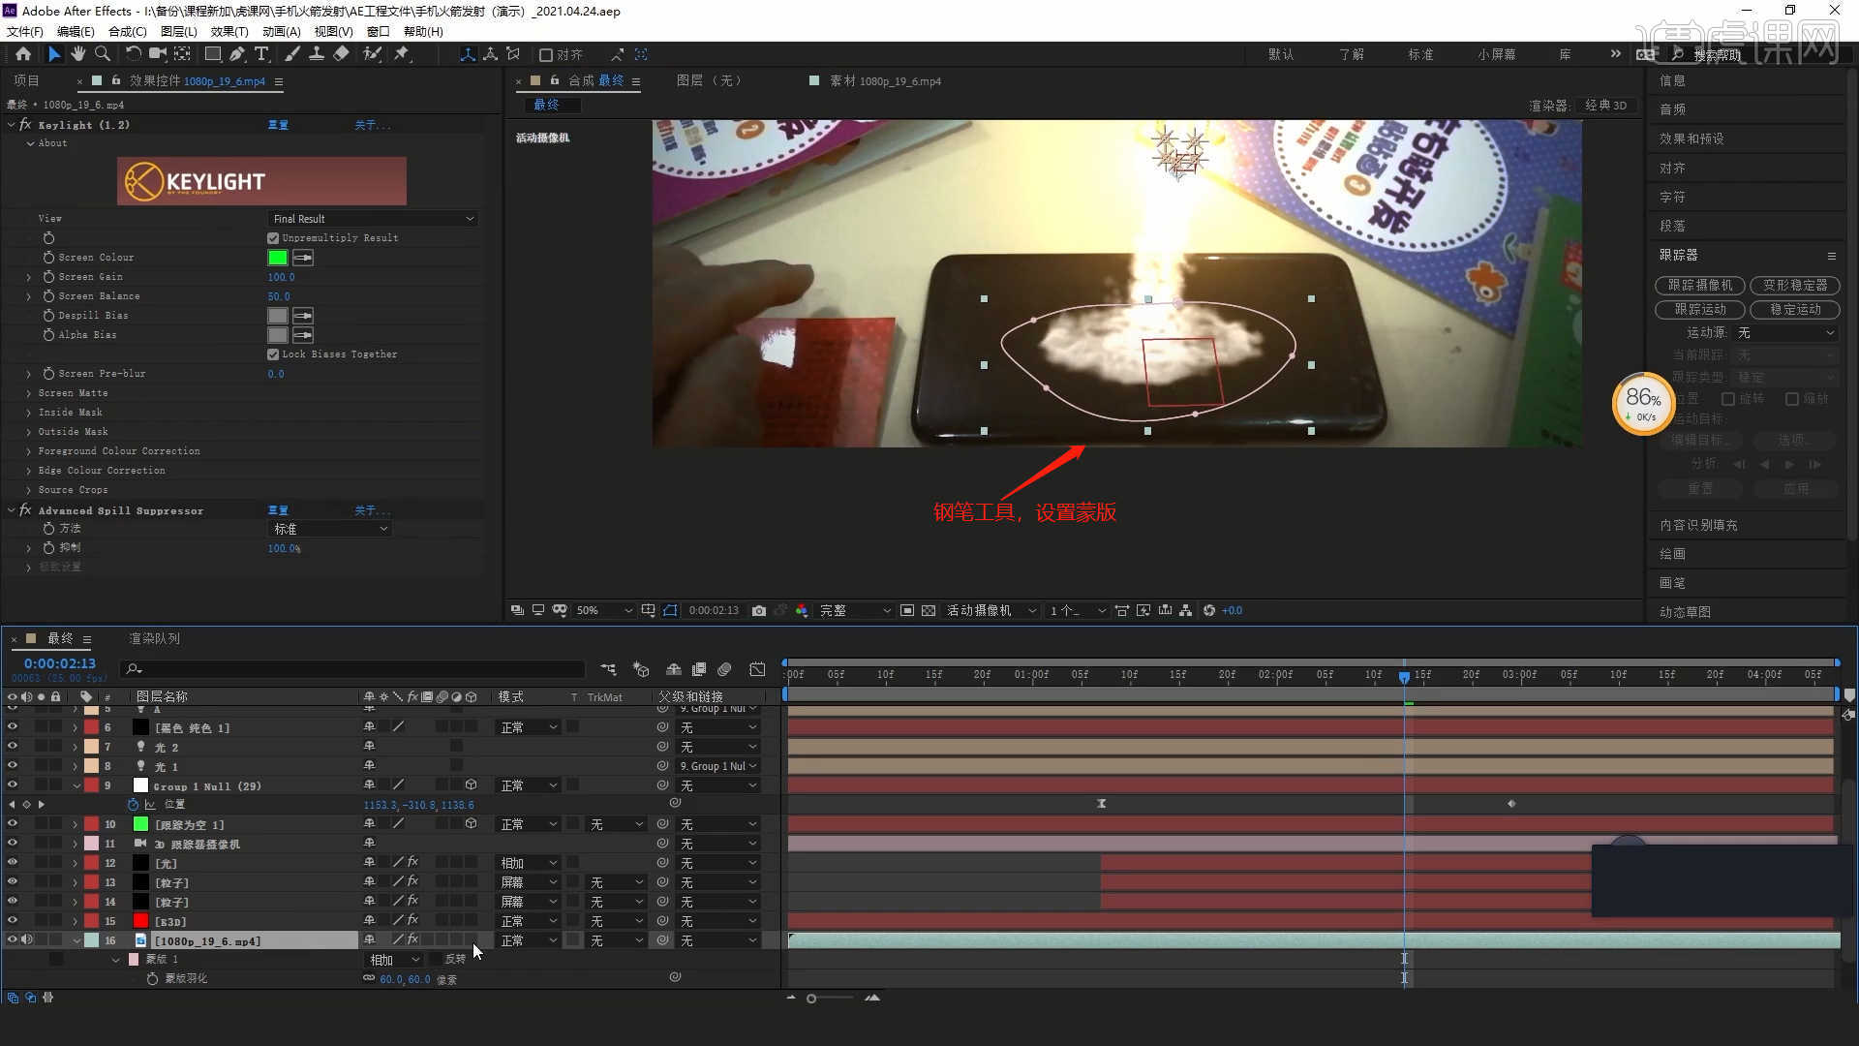Viewport: 1859px width, 1046px height.
Task: Switch to the 项目 panel tab
Action: (27, 81)
